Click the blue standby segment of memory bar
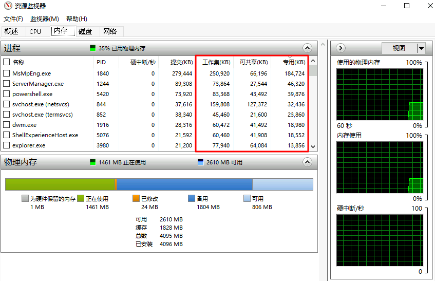This screenshot has height=281, width=435. coord(184,184)
